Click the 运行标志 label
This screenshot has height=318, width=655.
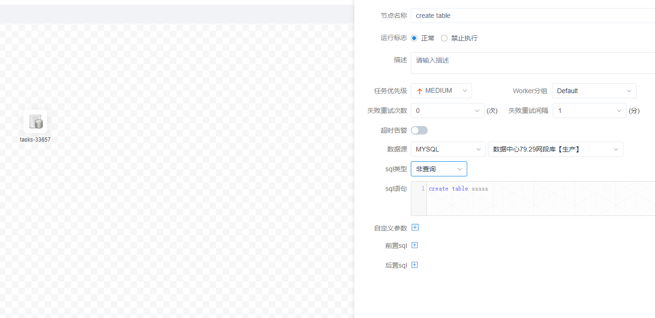click(x=394, y=38)
